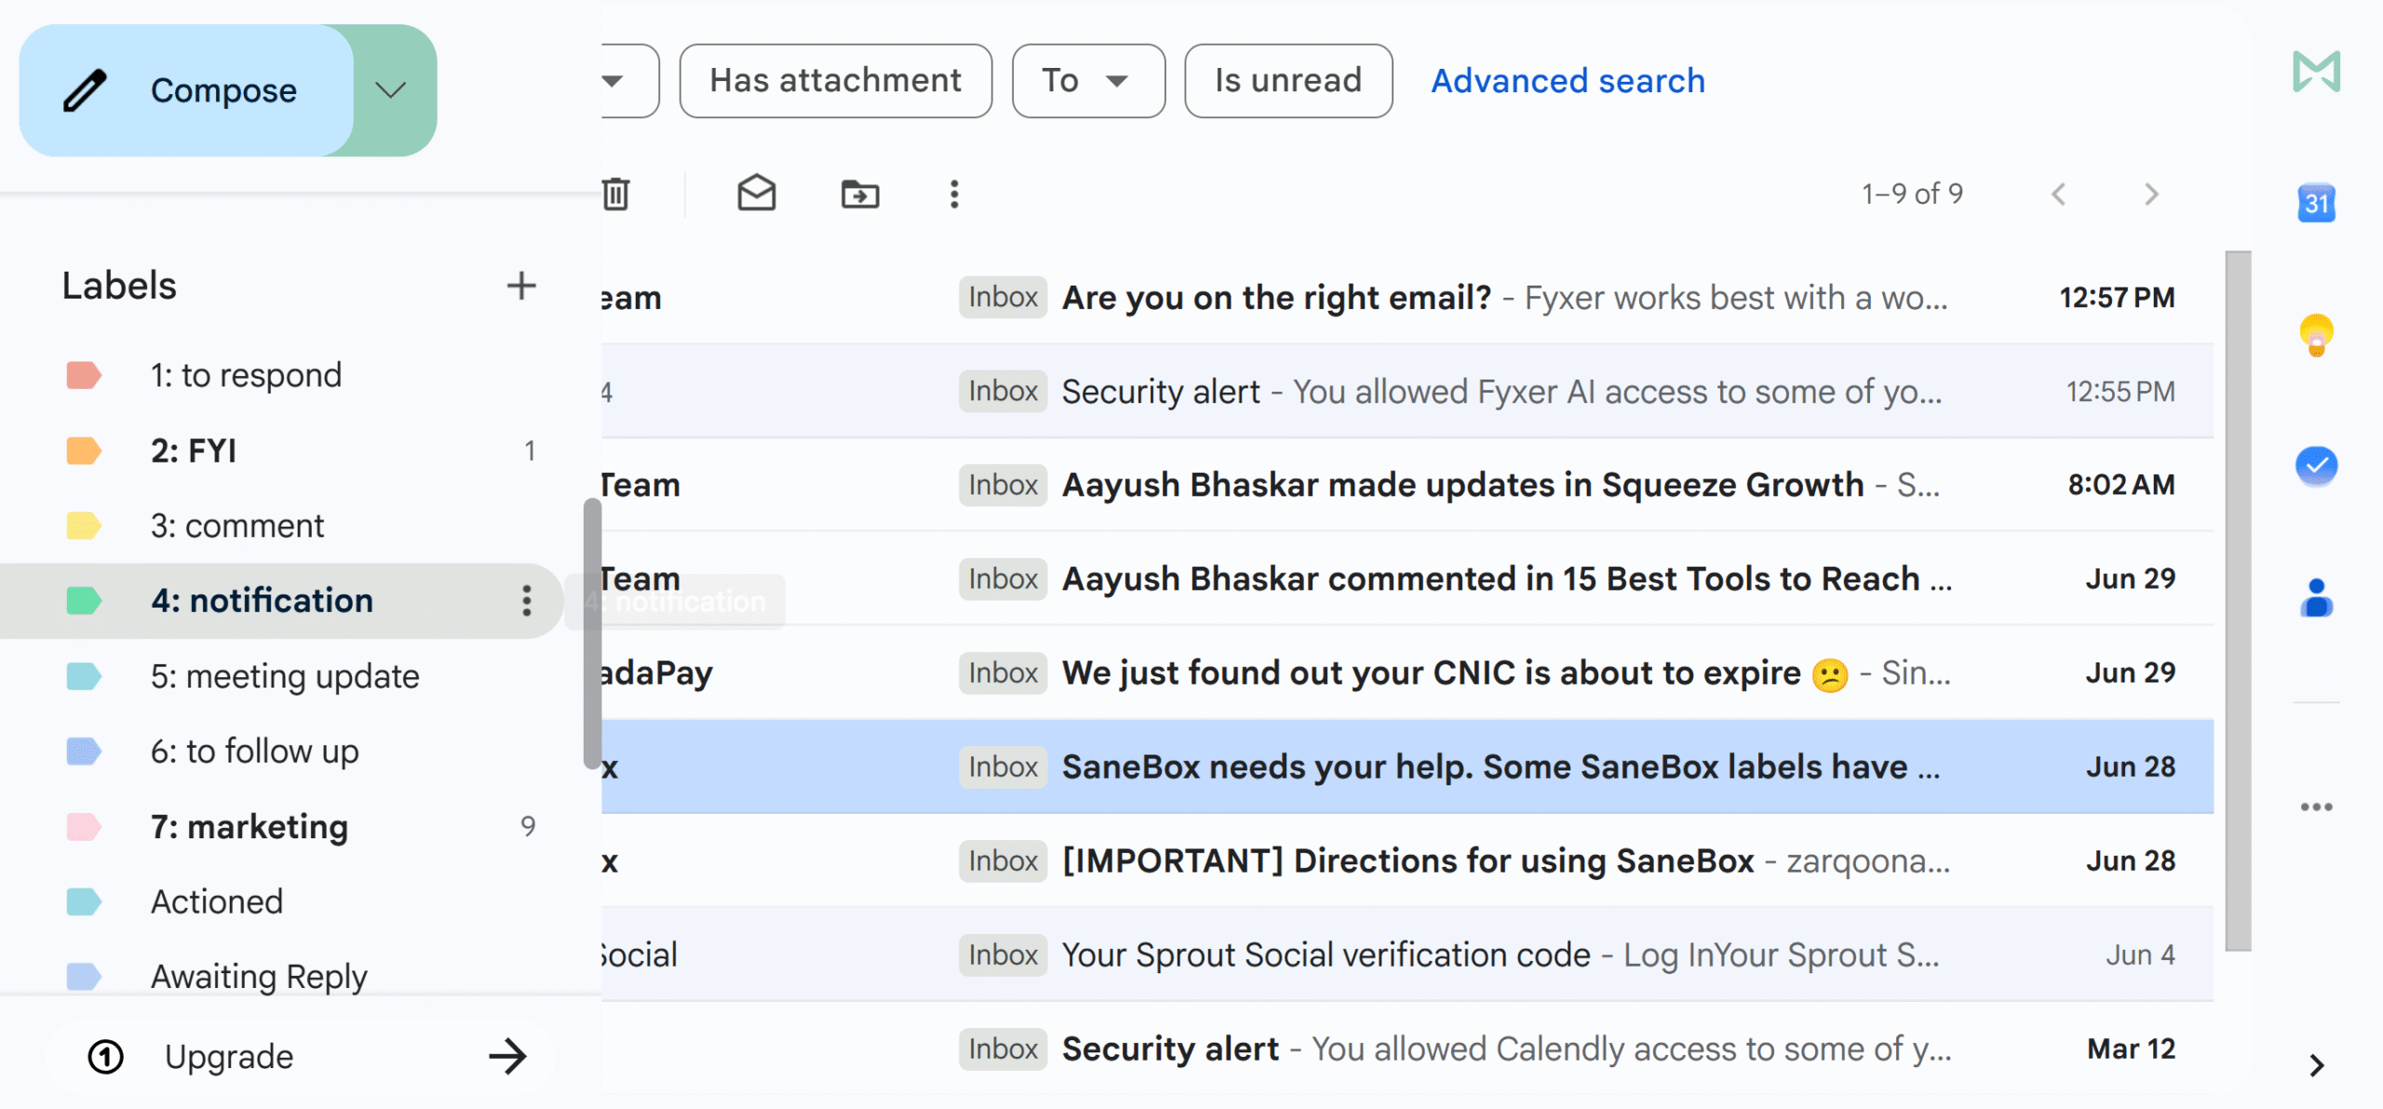The width and height of the screenshot is (2383, 1109).
Task: Select the 5: meeting update label
Action: [x=285, y=676]
